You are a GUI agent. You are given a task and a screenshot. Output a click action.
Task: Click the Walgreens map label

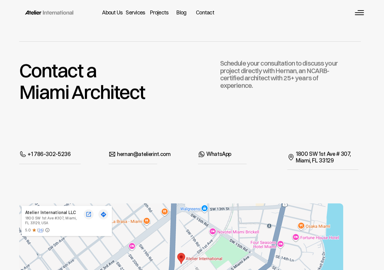tap(190, 209)
